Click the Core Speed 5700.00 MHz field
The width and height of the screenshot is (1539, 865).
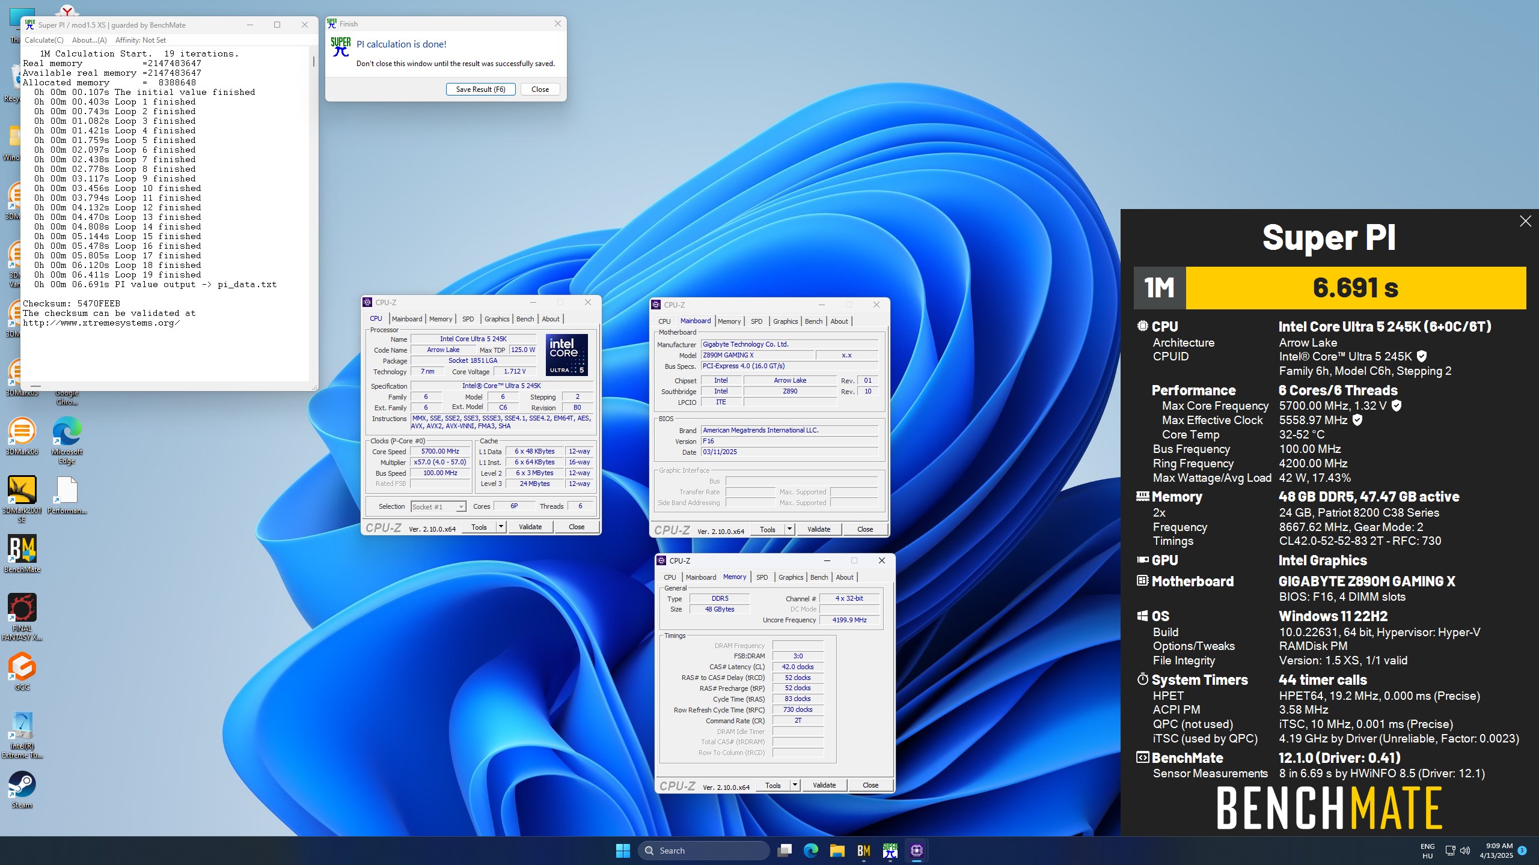coord(441,452)
